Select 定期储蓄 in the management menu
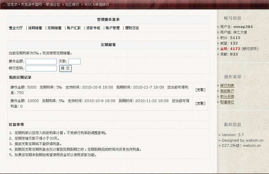Screen dimensions: 269x174 pyautogui.click(x=54, y=28)
